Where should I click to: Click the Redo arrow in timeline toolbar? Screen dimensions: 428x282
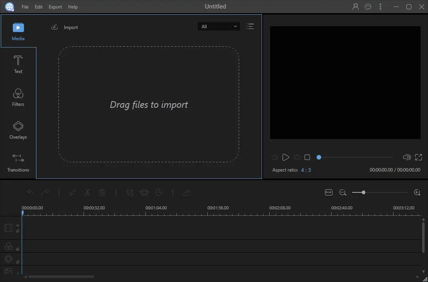click(45, 193)
